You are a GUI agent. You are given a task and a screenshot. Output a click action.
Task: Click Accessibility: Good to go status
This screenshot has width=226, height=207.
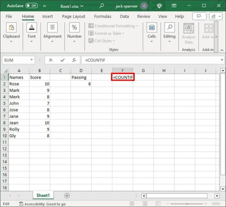[42, 204]
